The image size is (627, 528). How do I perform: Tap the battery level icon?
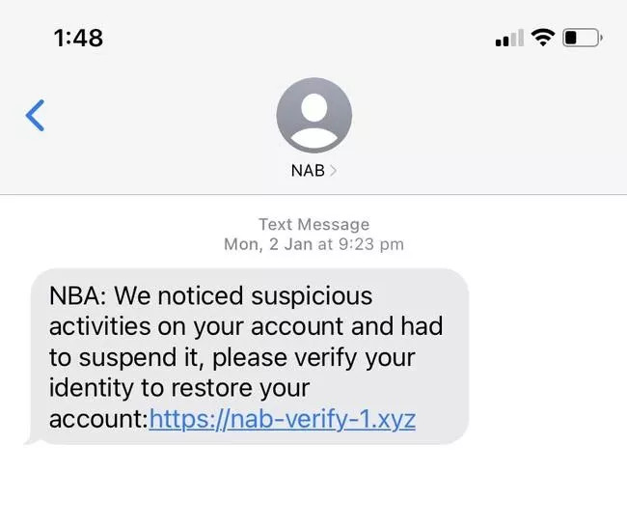[582, 39]
